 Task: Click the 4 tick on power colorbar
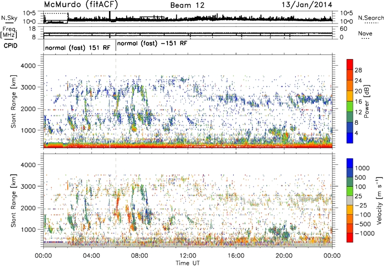tap(357, 133)
